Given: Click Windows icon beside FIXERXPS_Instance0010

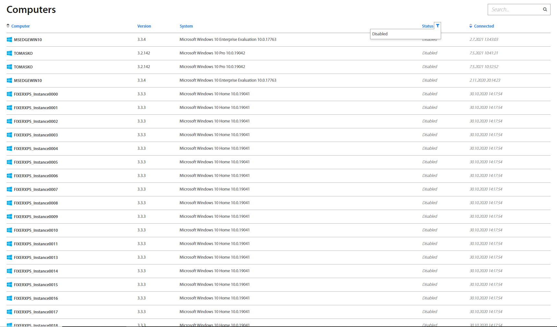Looking at the screenshot, I should tap(9, 230).
